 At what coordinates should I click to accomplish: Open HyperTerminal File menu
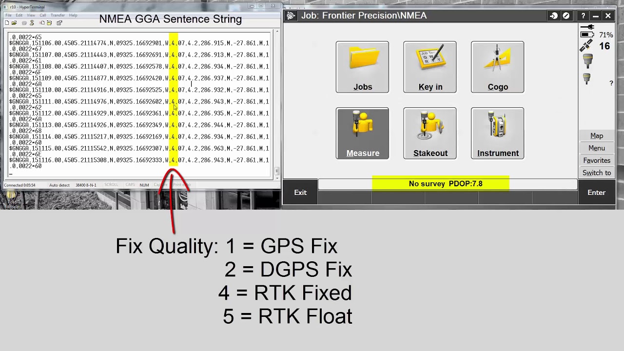[8, 15]
